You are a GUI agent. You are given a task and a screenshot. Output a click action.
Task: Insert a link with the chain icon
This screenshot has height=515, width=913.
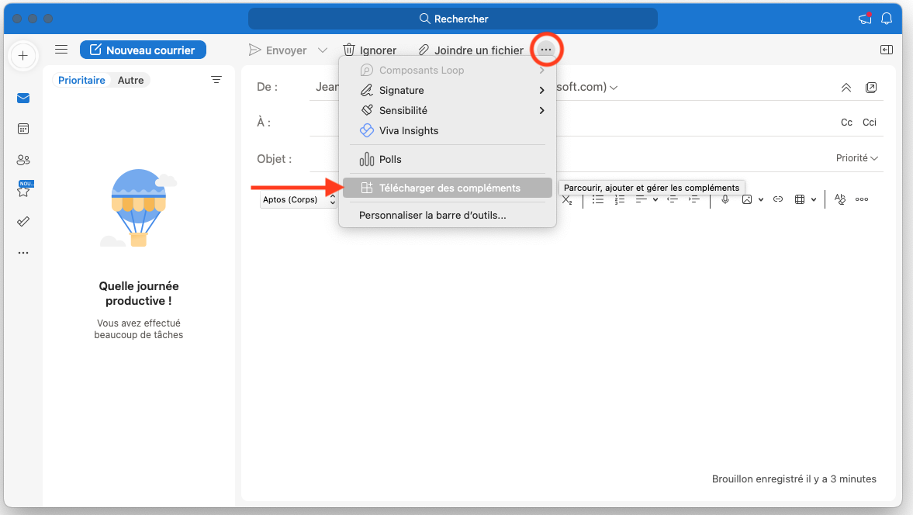(777, 199)
